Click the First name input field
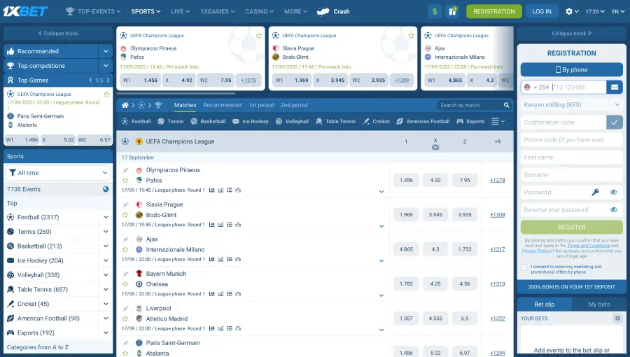The width and height of the screenshot is (630, 357). click(x=571, y=157)
